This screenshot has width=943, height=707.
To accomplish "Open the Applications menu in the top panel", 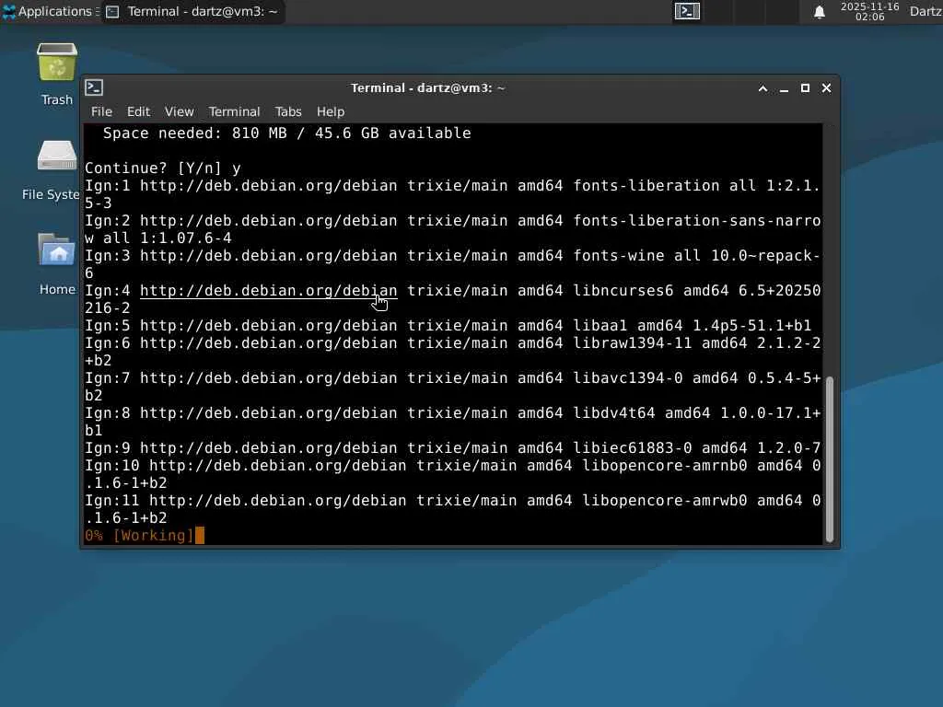I will click(51, 11).
